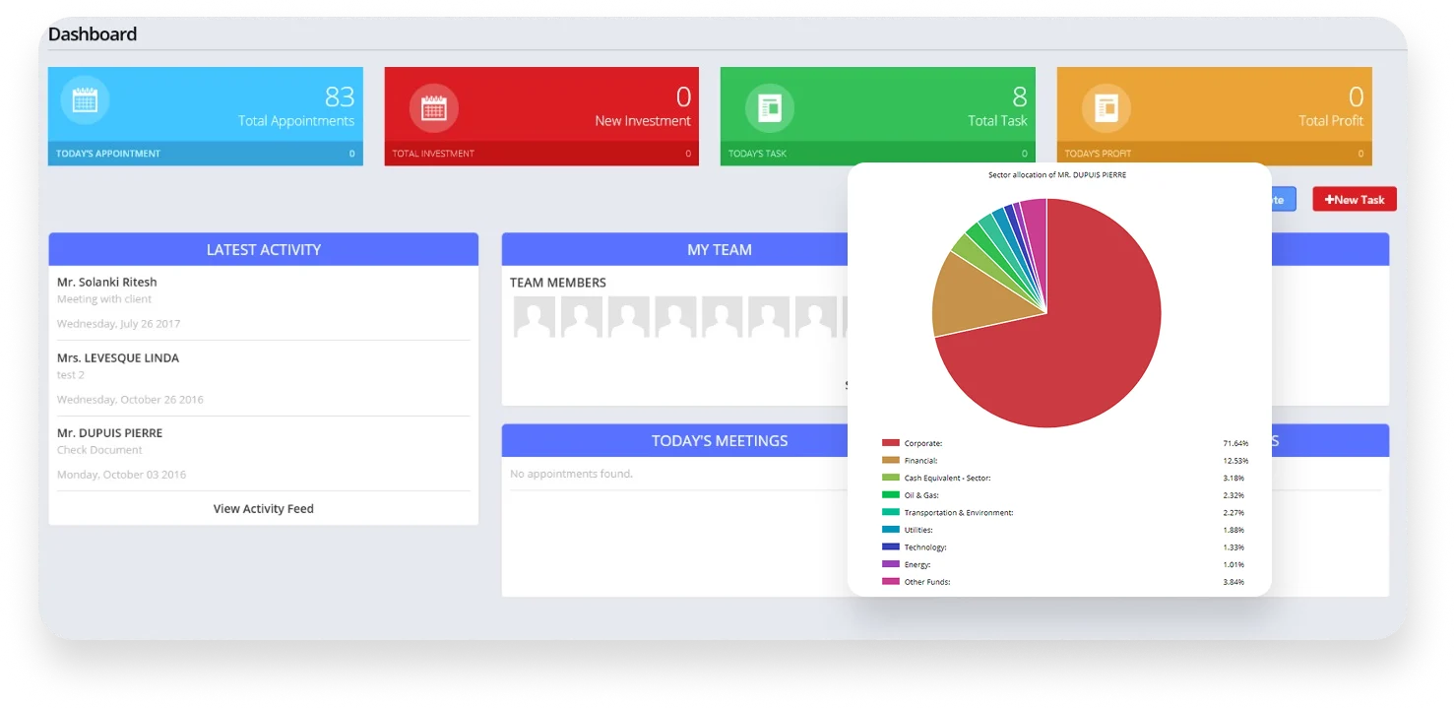The height and width of the screenshot is (708, 1454).
Task: Click the document icon on Total Profit card
Action: point(1106,108)
